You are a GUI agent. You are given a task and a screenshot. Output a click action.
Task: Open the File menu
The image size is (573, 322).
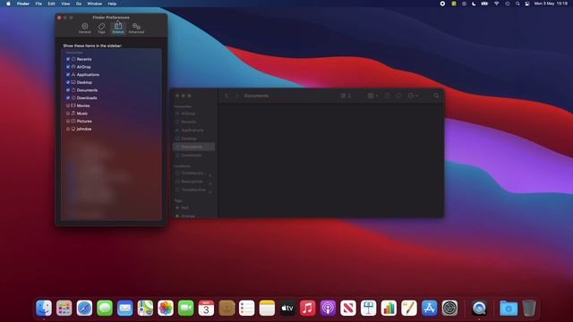(x=38, y=4)
